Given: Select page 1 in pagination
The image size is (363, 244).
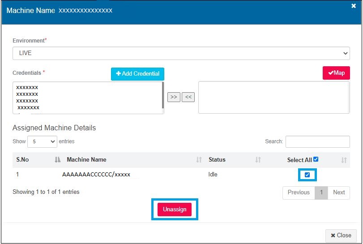Looking at the screenshot, I should tap(321, 193).
